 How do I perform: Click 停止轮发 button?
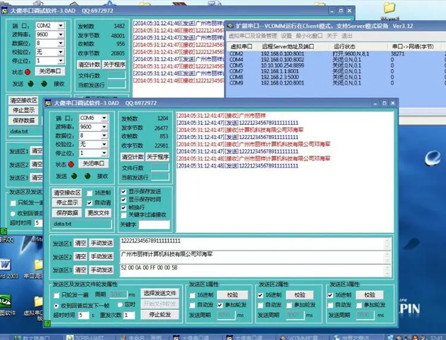click(x=160, y=314)
